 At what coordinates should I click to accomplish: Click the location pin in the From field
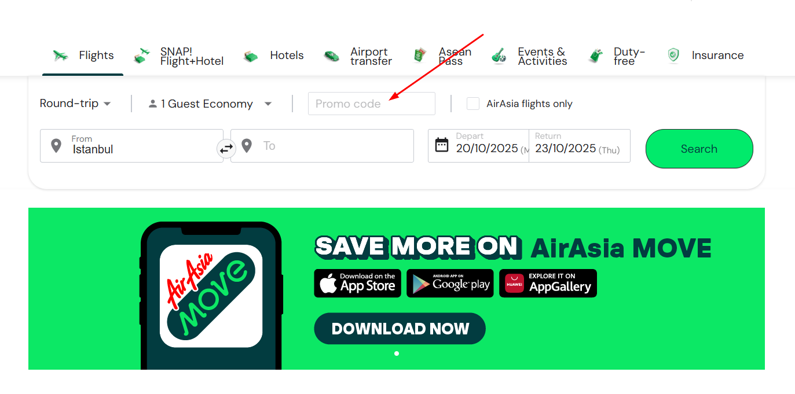pyautogui.click(x=56, y=145)
